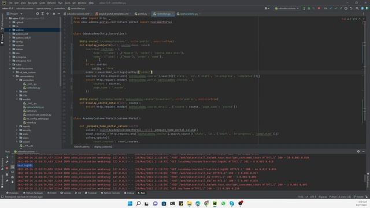
Task: Click the Rerun icon in Run panel
Action: (7, 157)
